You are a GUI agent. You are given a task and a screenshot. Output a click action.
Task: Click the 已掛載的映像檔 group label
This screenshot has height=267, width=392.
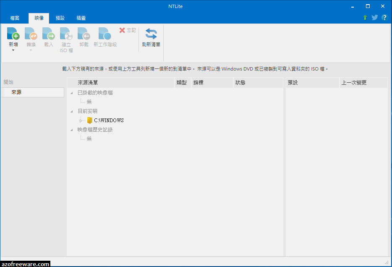[x=95, y=93]
